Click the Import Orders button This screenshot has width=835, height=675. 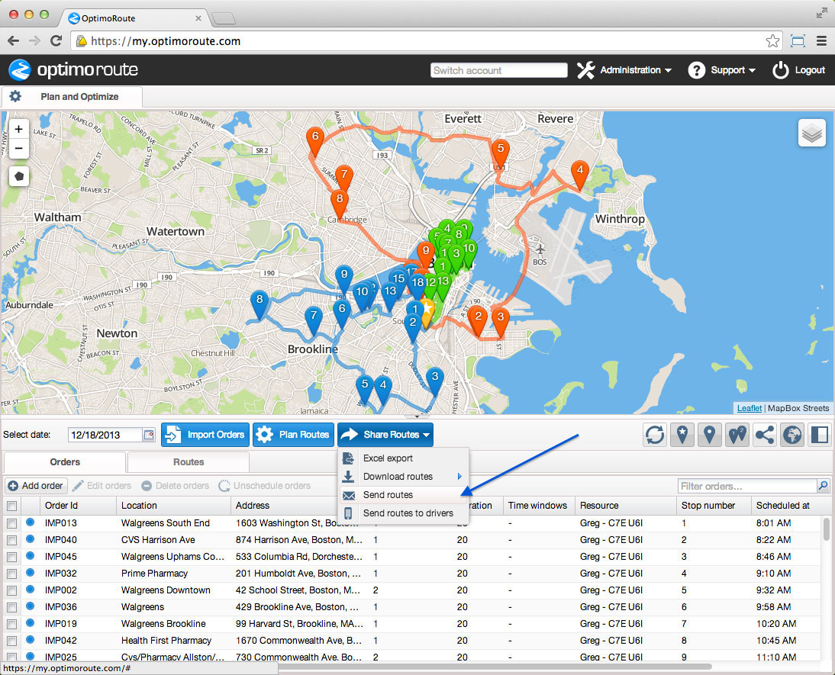tap(205, 435)
